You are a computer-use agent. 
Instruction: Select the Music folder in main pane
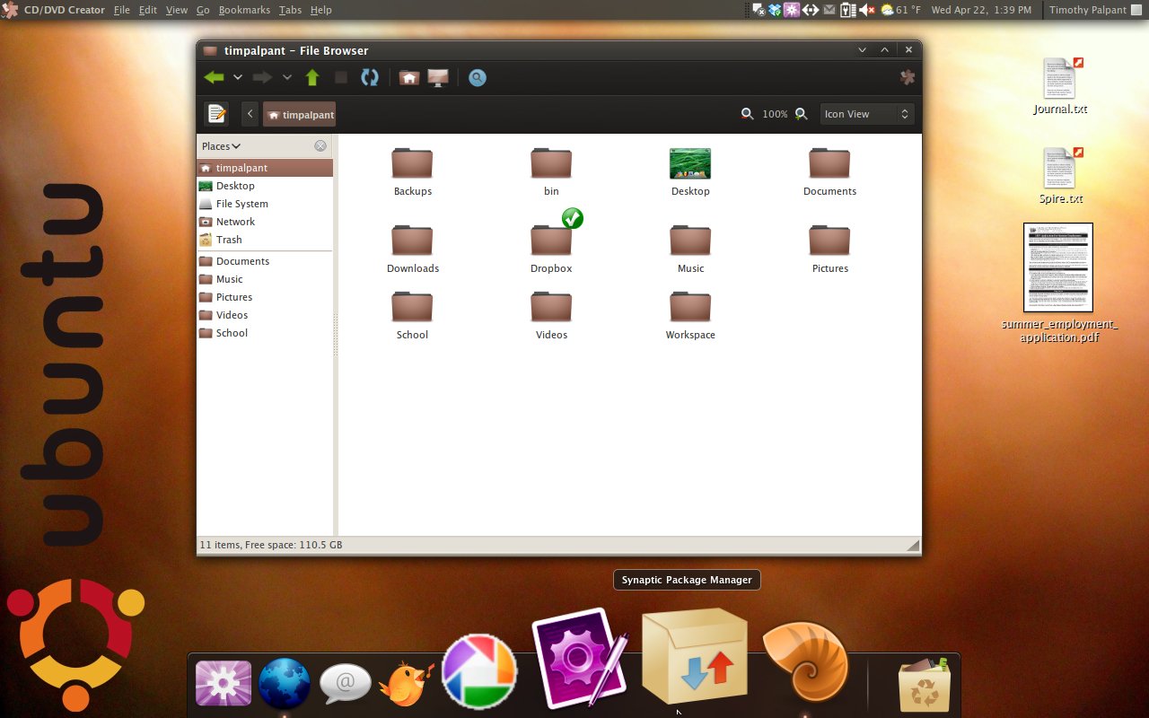click(x=690, y=241)
